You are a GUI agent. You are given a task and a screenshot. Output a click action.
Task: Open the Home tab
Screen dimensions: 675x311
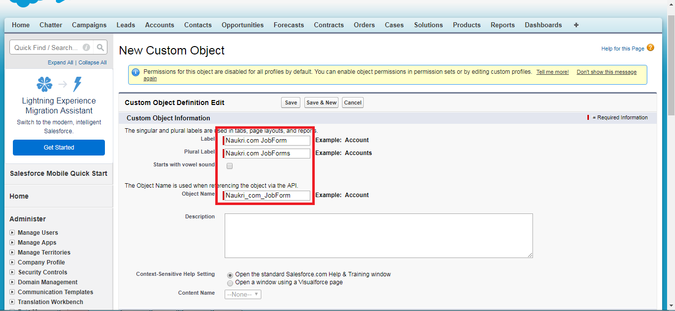pos(21,25)
